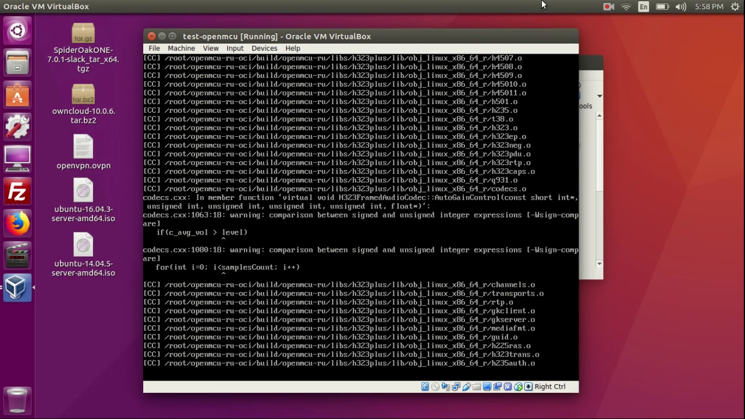Screen dimensions: 745x419
Task: Click the scroll-up arrow in background window
Action: pyautogui.click(x=599, y=116)
